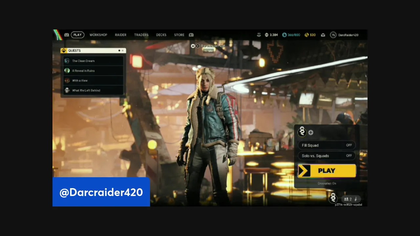This screenshot has width=420, height=236.
Task: Click the 530 gold balance
Action: (313, 35)
